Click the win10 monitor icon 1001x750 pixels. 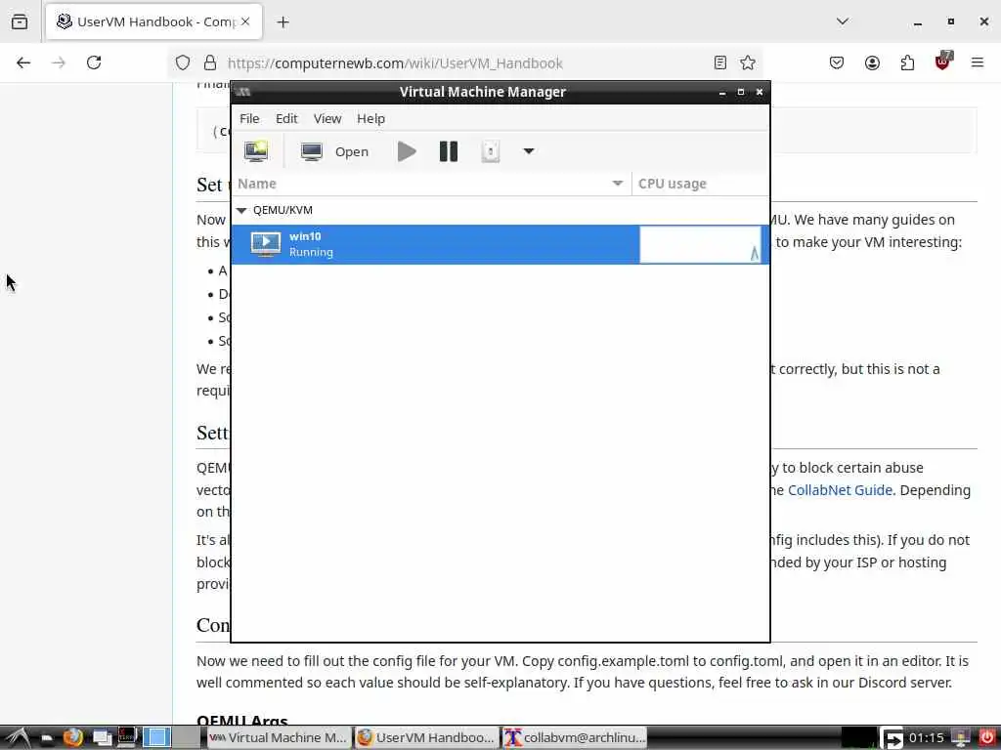tap(266, 244)
